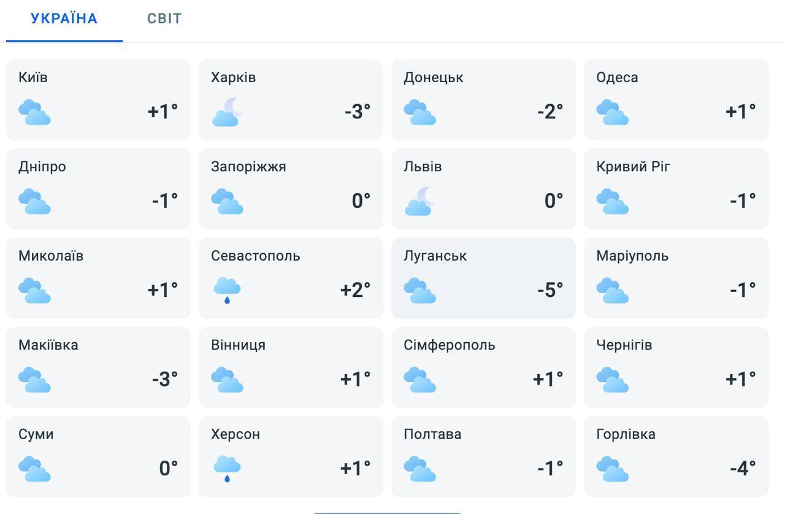785x514 pixels.
Task: Click the rain cloud icon for Севастополь
Action: coord(227,290)
